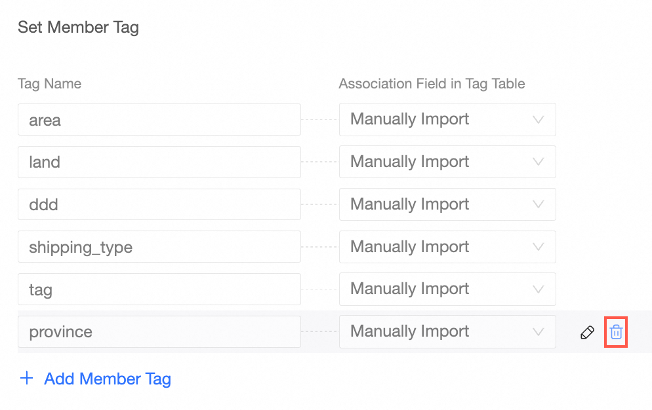The width and height of the screenshot is (652, 410).
Task: Click the chevron arrow in province dropdown
Action: pos(539,332)
